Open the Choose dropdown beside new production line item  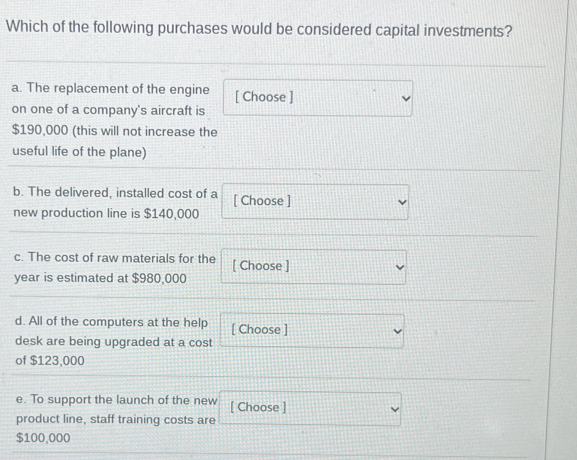[x=315, y=202]
